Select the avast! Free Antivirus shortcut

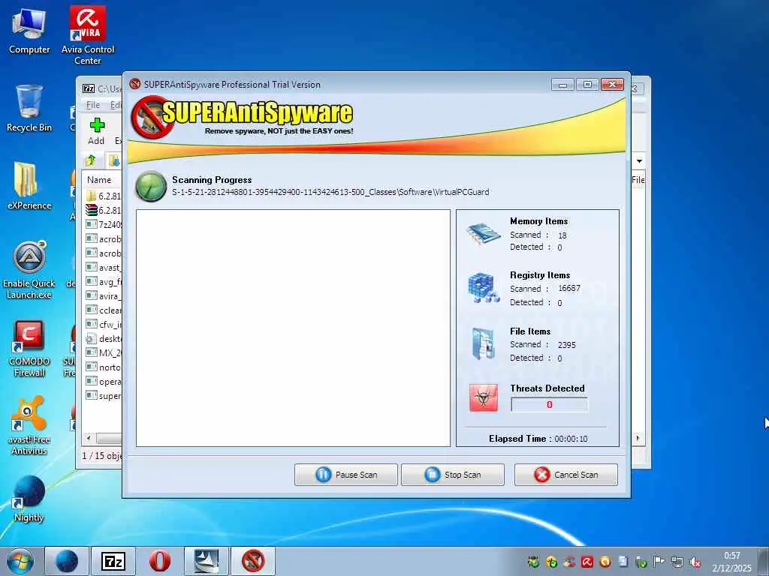pyautogui.click(x=29, y=426)
